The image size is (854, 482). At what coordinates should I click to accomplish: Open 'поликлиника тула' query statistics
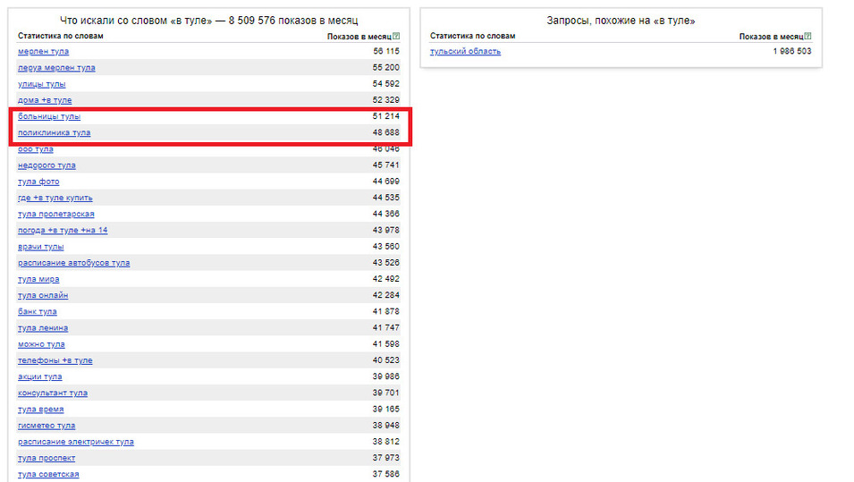pos(54,133)
